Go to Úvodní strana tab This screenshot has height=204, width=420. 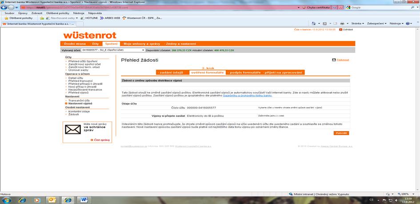tap(74, 44)
